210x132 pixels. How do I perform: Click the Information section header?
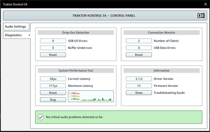pos(162,71)
